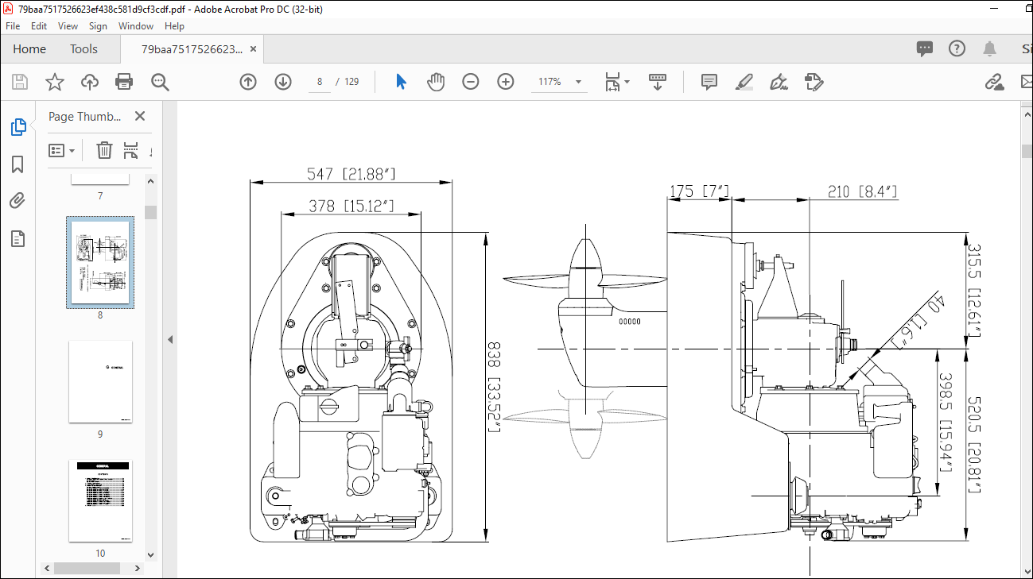Switch to the Tools tab
This screenshot has height=579, width=1033.
click(x=83, y=49)
